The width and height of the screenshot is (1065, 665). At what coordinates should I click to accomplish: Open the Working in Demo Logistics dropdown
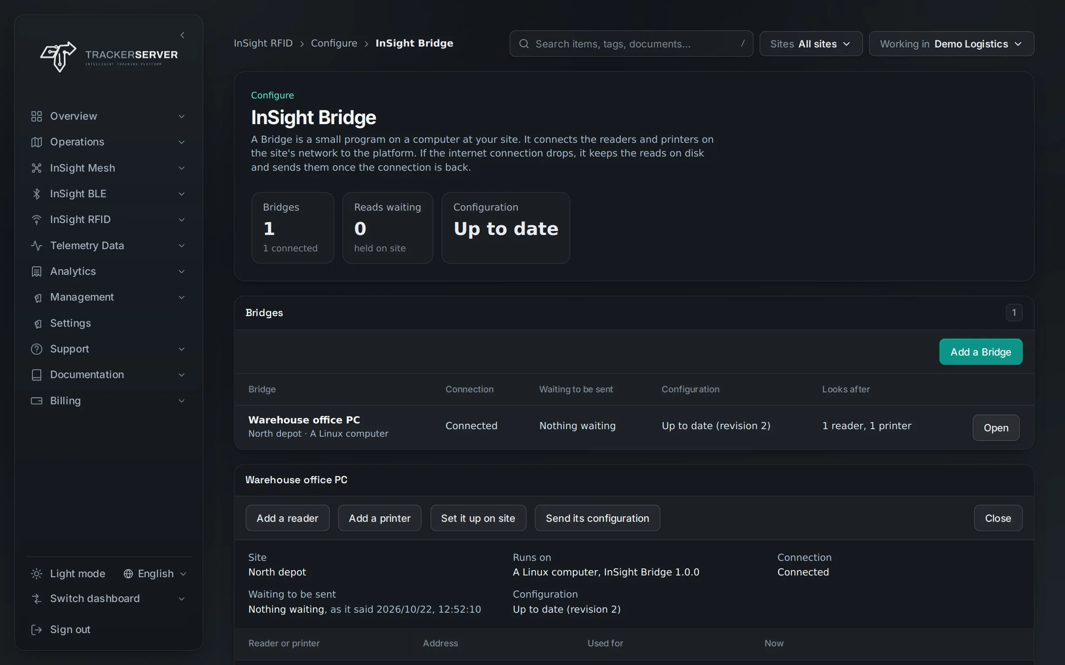951,43
